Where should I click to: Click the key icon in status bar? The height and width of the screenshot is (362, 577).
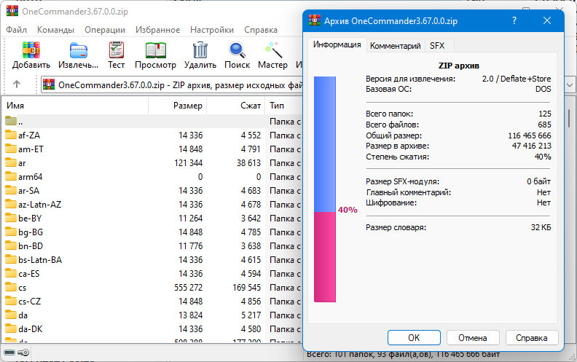(23, 353)
